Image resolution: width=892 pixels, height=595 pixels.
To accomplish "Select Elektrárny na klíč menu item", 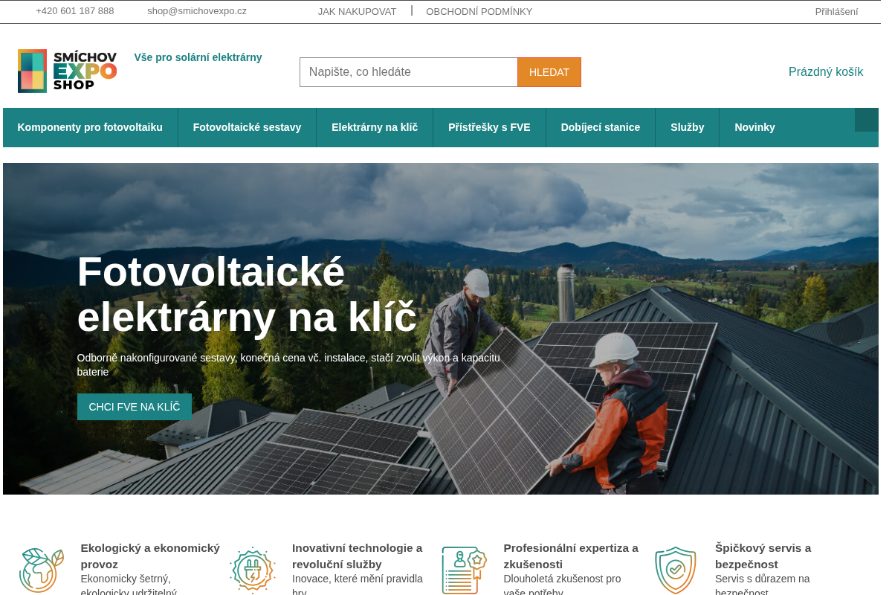I will [375, 127].
